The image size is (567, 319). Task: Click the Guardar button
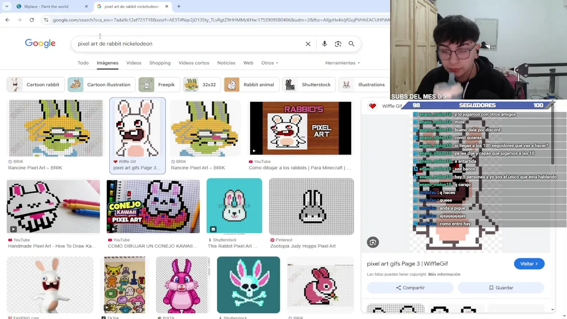501,288
